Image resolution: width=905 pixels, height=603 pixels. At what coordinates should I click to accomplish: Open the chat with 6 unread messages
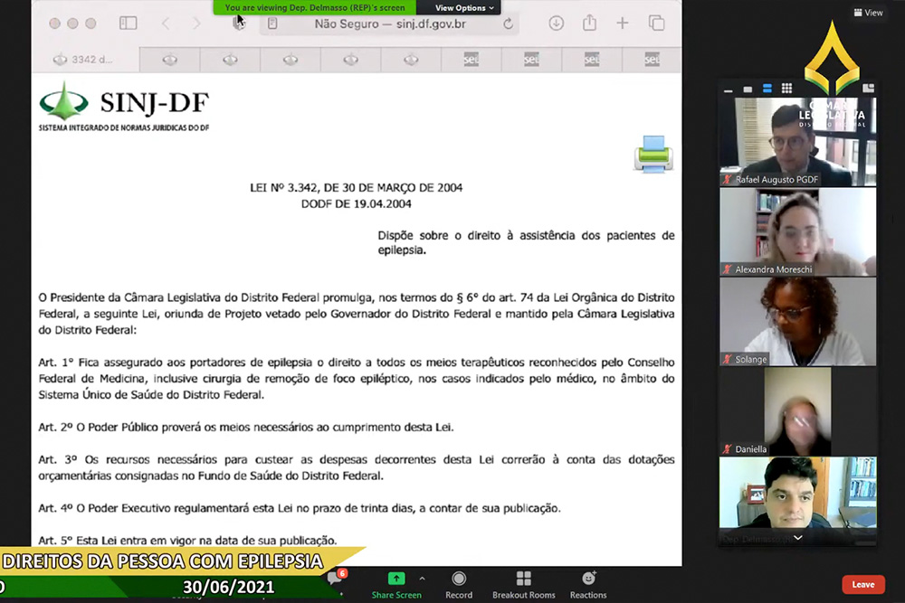point(336,578)
